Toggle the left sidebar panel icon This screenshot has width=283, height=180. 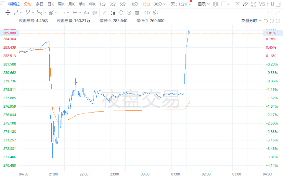(3, 4)
